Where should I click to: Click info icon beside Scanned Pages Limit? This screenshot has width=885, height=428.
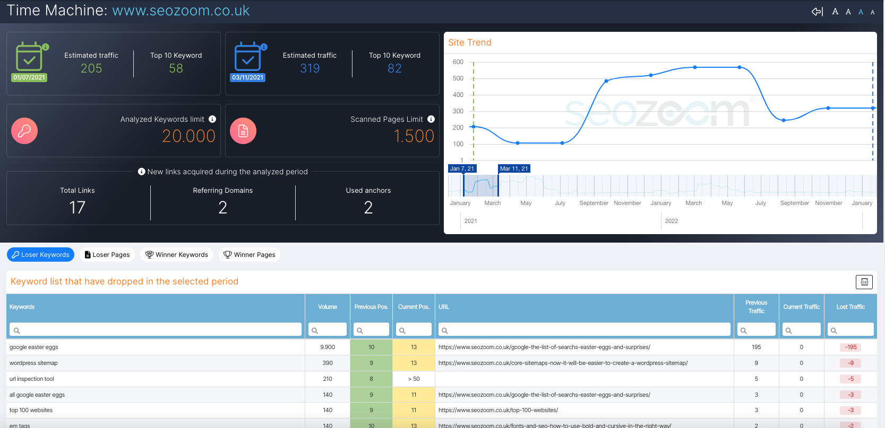(431, 119)
